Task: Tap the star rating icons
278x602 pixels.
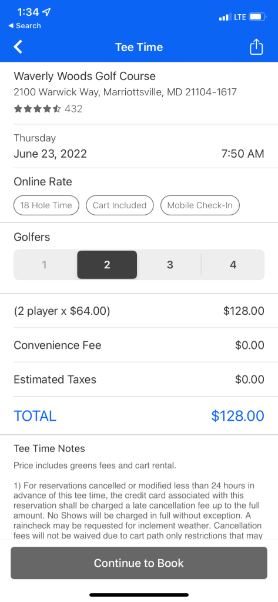Action: tap(37, 109)
